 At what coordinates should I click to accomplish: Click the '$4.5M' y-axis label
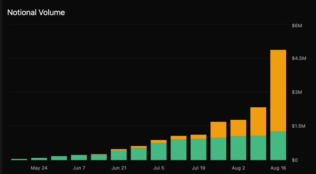(299, 58)
